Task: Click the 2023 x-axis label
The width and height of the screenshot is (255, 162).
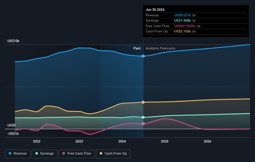Action: [x=79, y=141]
